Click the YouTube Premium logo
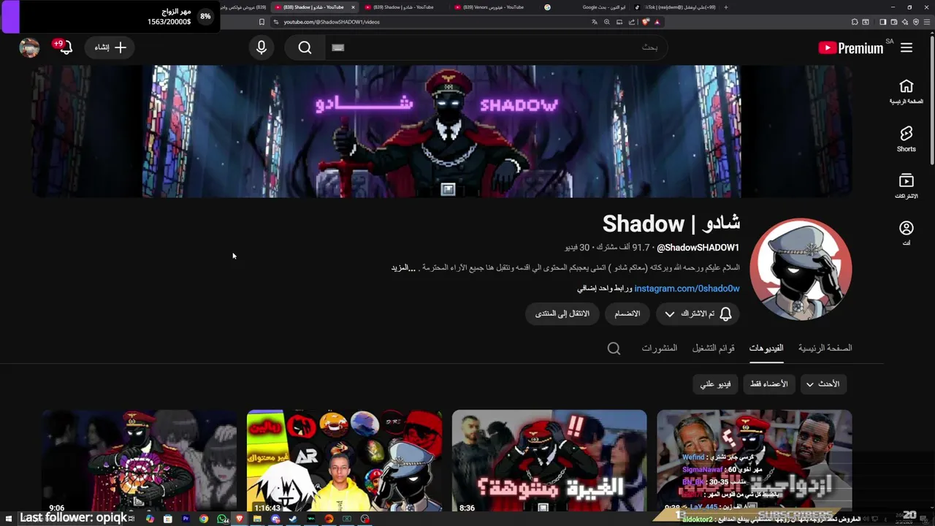This screenshot has width=935, height=526. (851, 48)
